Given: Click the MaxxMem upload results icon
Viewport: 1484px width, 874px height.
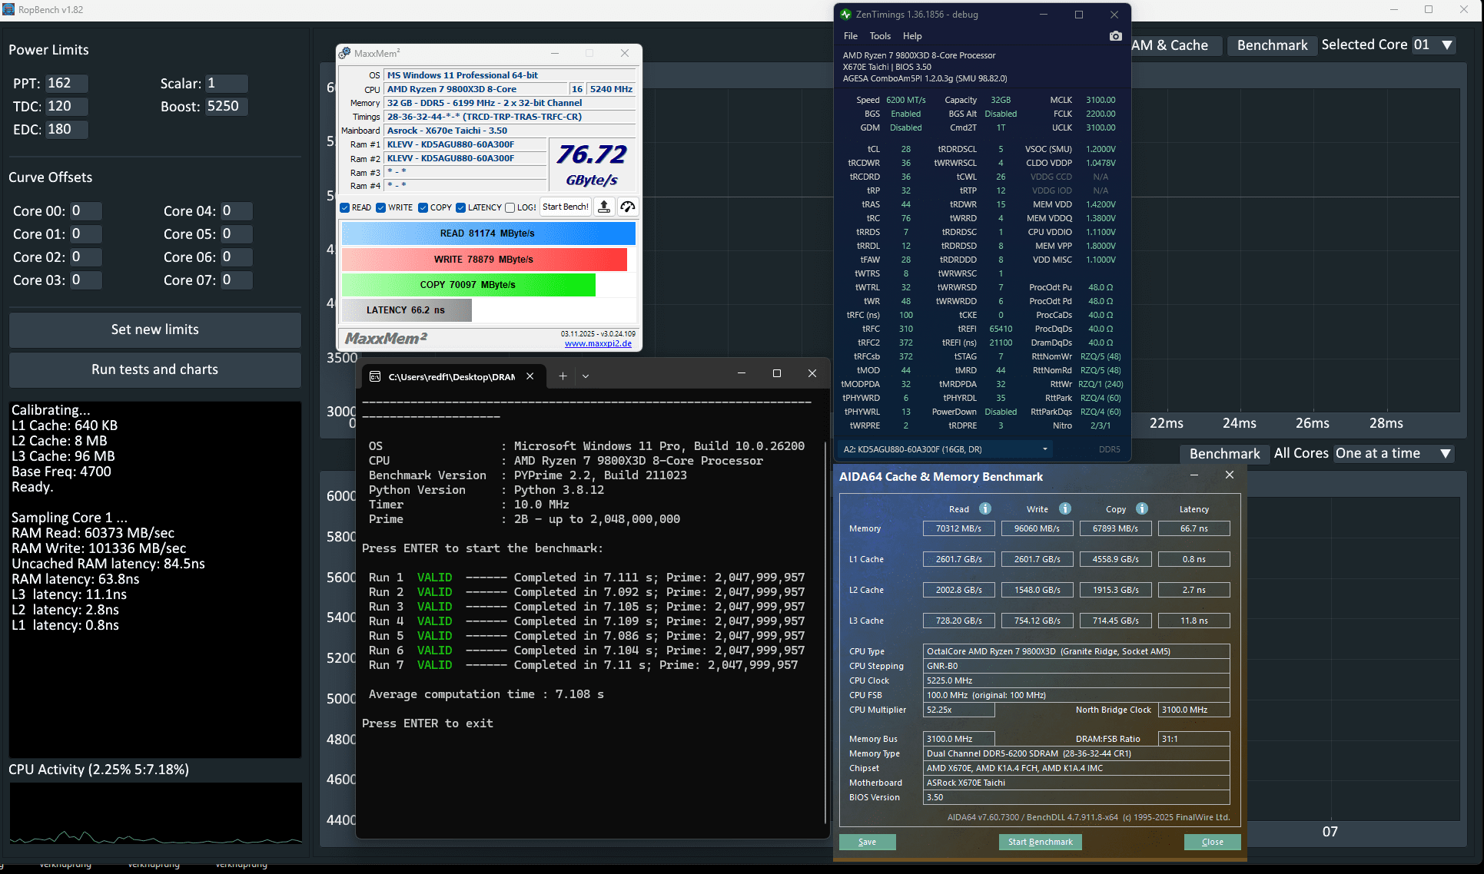Looking at the screenshot, I should [x=604, y=207].
